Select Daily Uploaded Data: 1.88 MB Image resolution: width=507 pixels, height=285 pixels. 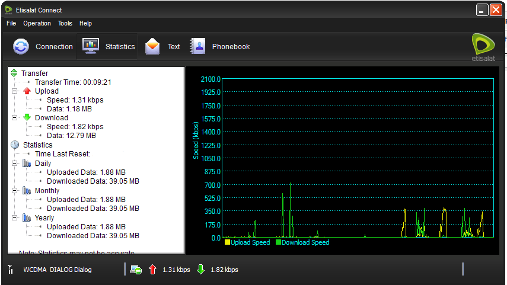click(86, 172)
